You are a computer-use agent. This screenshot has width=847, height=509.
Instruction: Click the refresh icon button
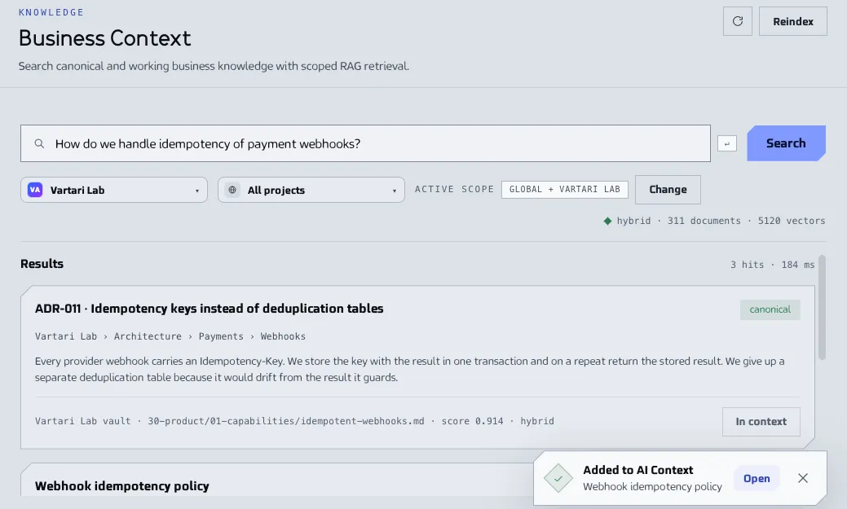(x=737, y=22)
